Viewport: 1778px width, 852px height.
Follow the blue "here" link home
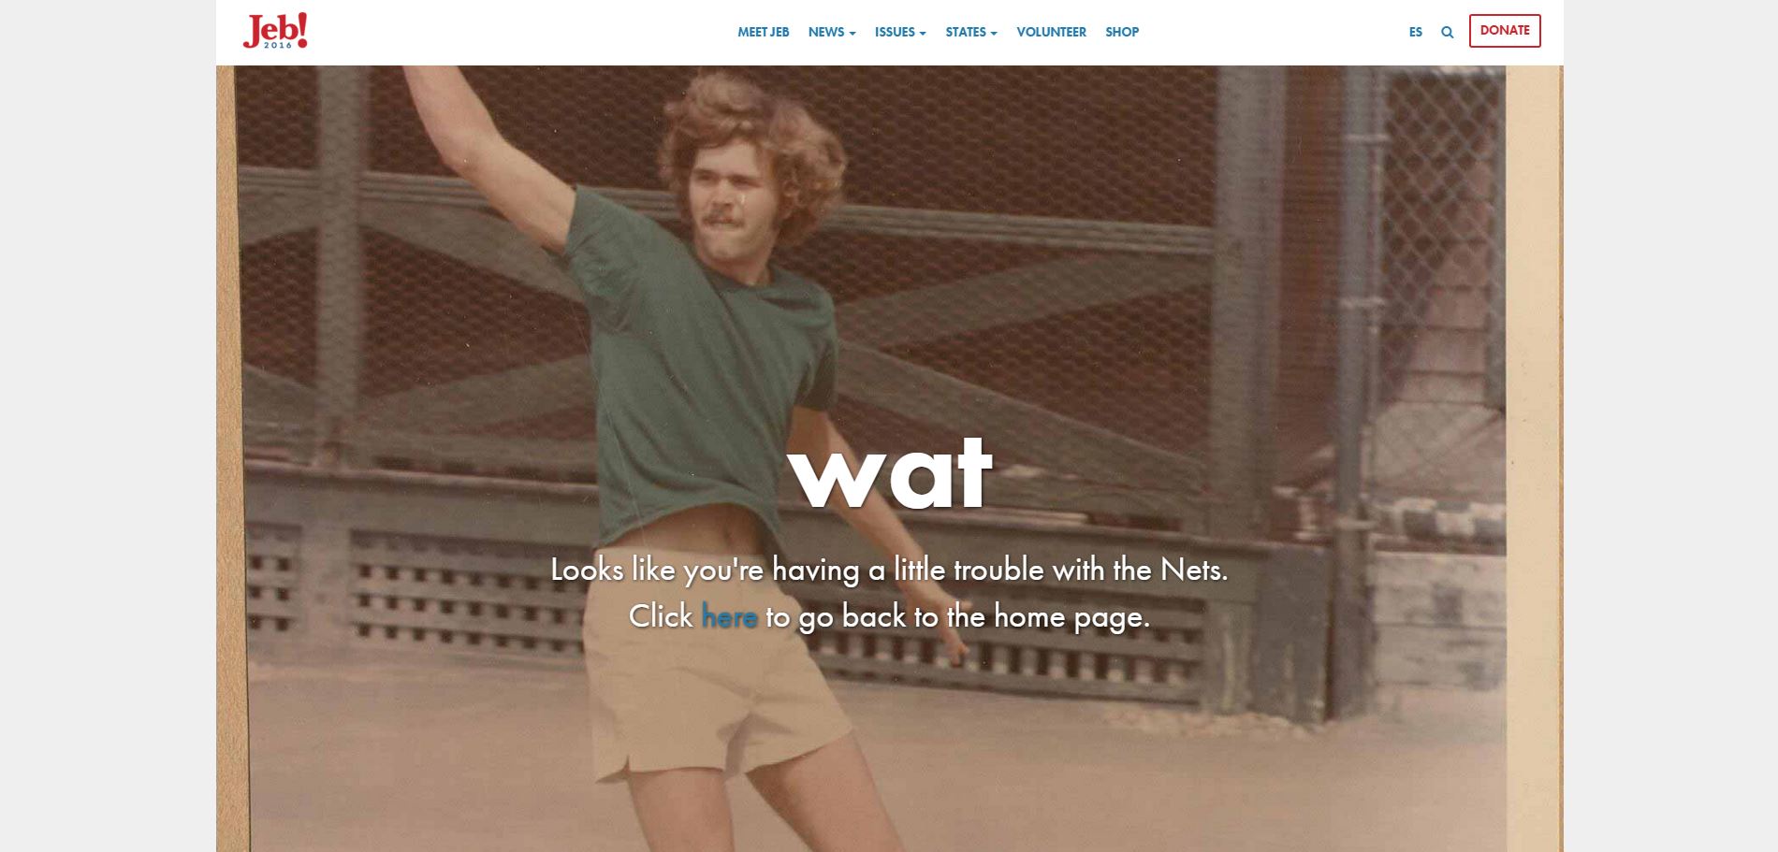[729, 617]
